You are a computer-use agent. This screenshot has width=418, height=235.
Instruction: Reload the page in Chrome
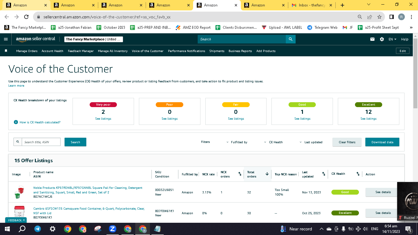tap(26, 17)
